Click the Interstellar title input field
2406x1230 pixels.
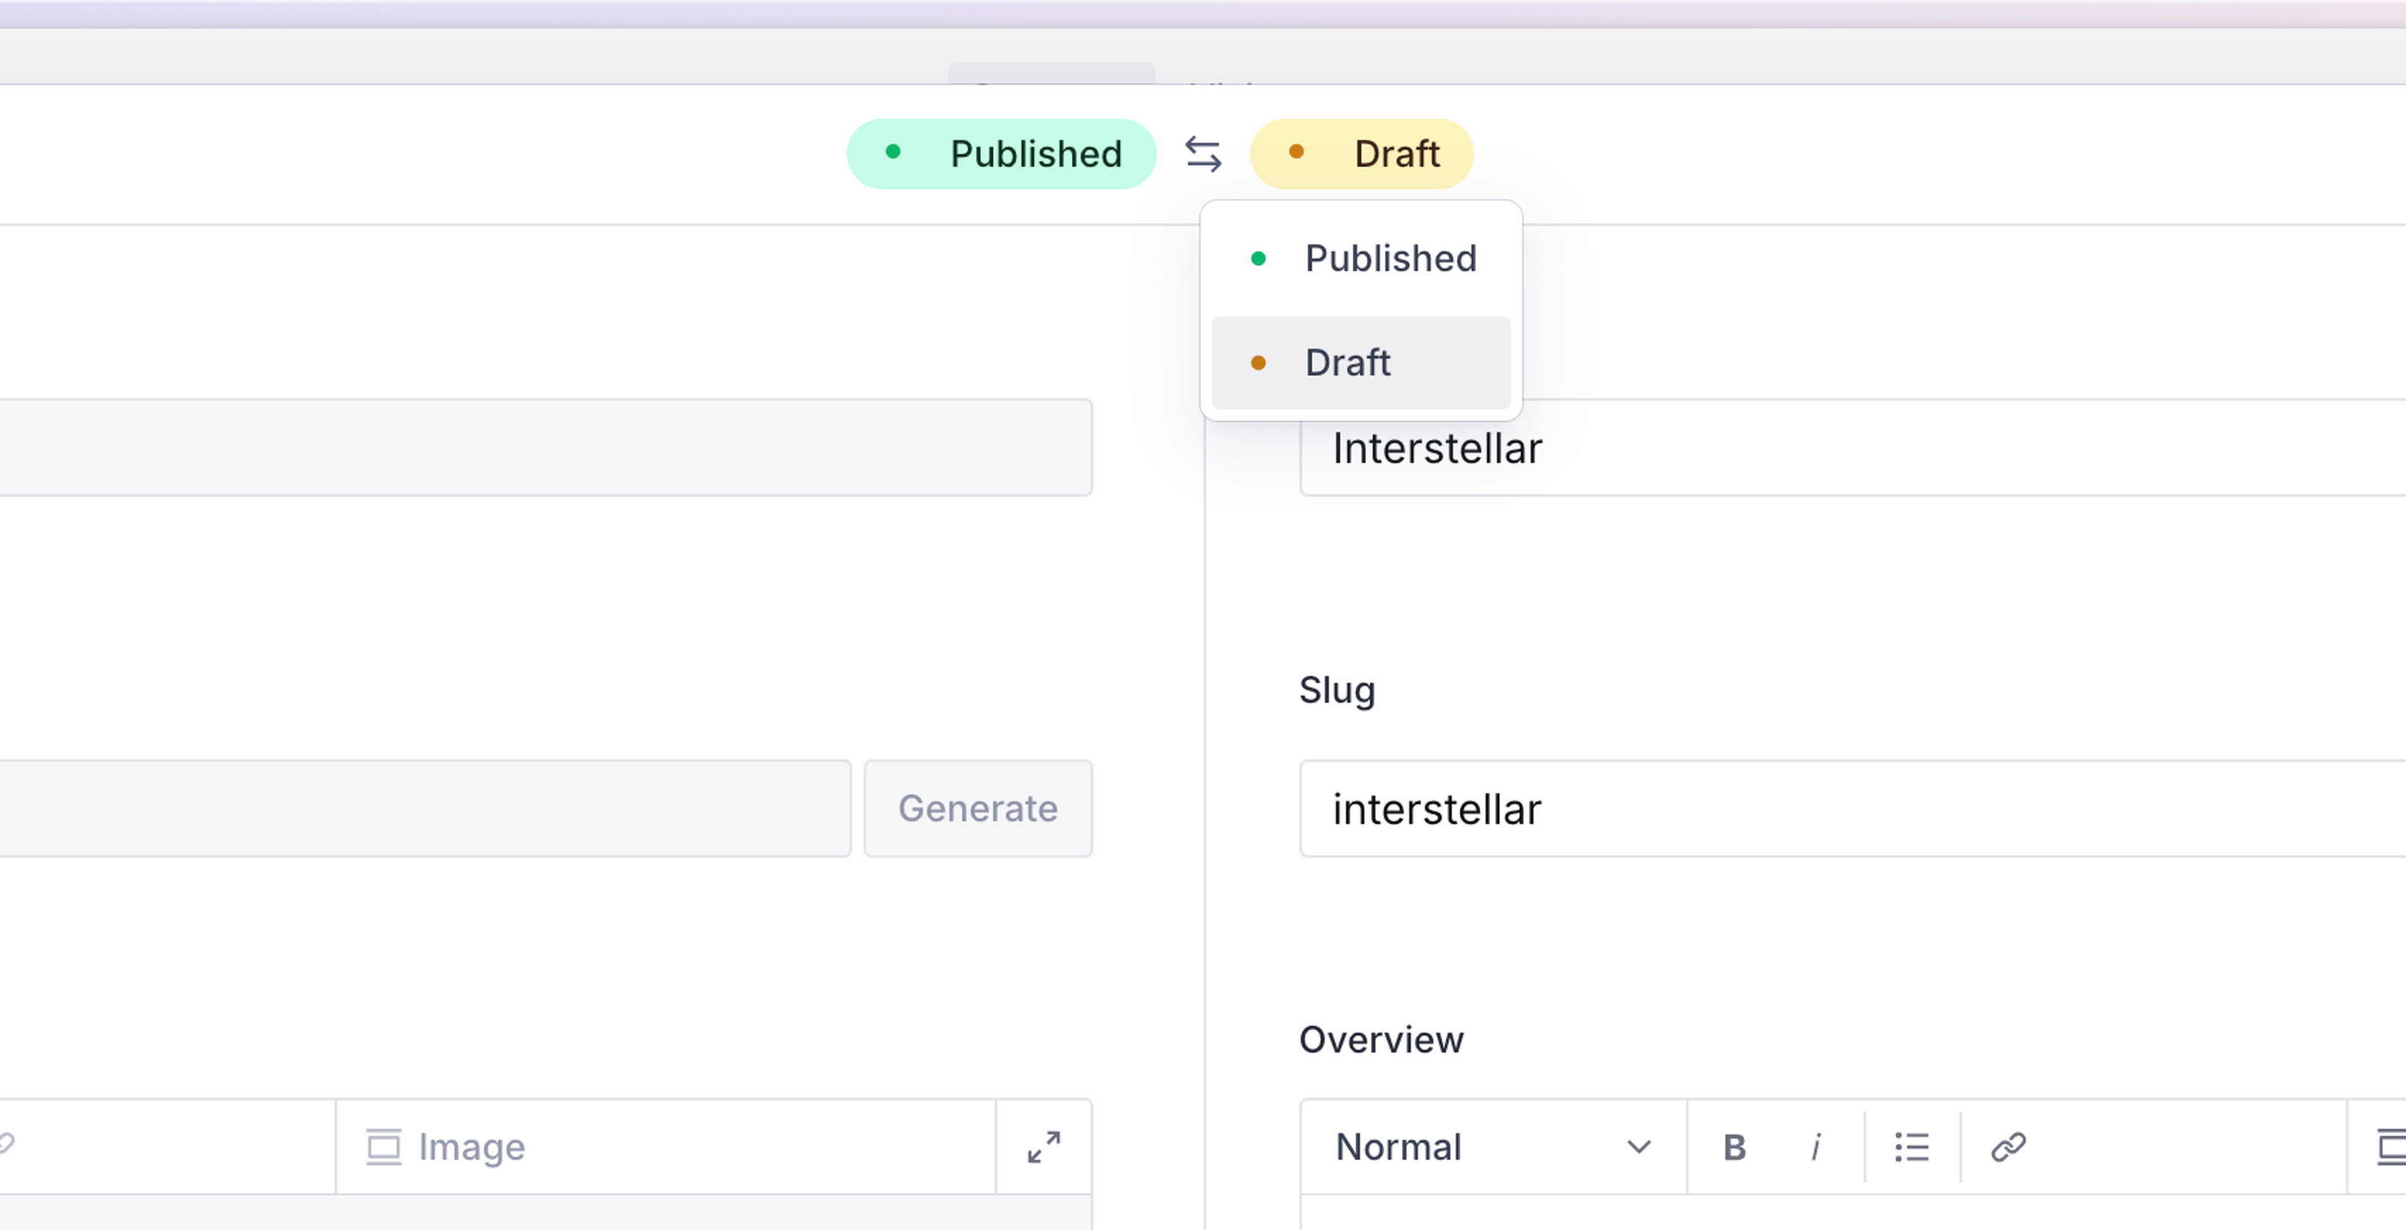(1850, 448)
